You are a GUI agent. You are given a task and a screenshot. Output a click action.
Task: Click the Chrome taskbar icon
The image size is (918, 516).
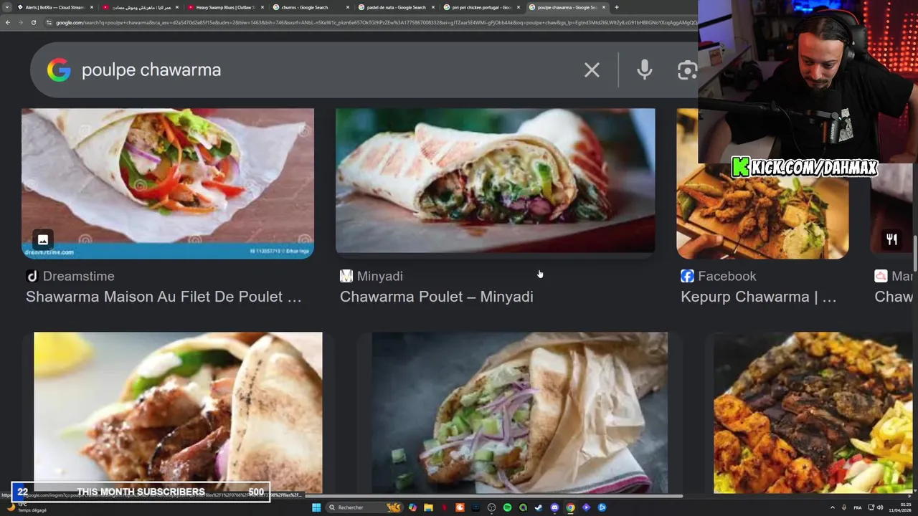coord(570,507)
